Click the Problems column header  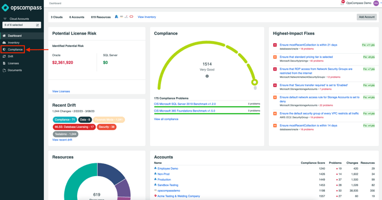pyautogui.click(x=335, y=163)
